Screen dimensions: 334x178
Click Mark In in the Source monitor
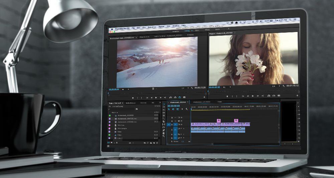(x=137, y=98)
